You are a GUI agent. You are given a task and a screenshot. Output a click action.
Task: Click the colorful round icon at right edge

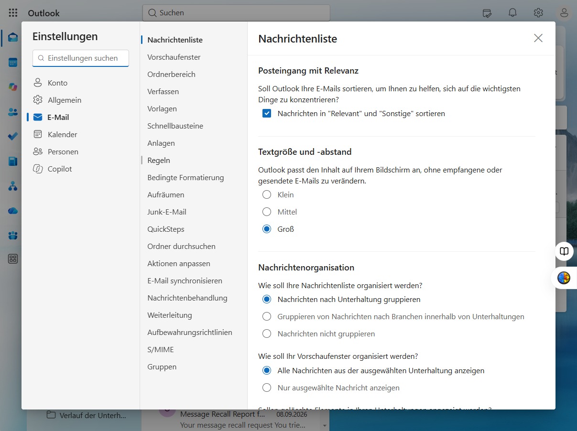pyautogui.click(x=564, y=278)
